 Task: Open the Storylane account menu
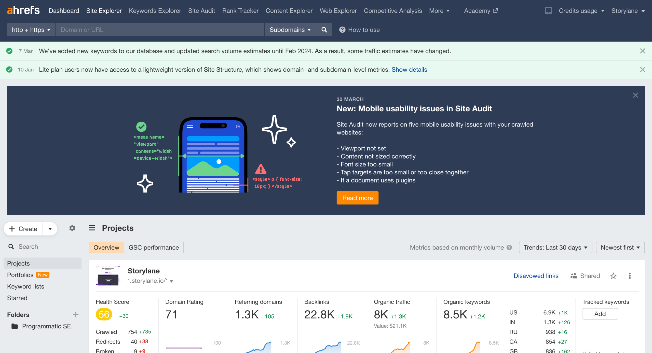[x=628, y=11]
